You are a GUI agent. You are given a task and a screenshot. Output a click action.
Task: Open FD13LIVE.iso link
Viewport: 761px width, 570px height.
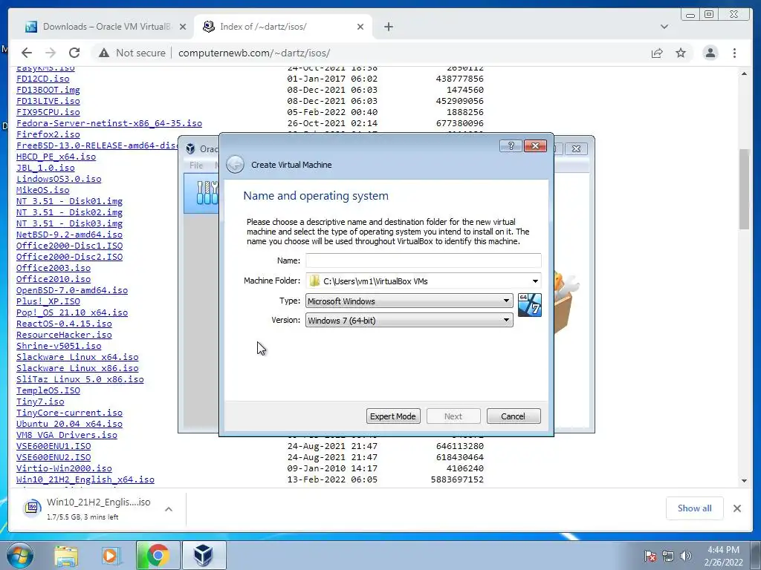click(48, 101)
